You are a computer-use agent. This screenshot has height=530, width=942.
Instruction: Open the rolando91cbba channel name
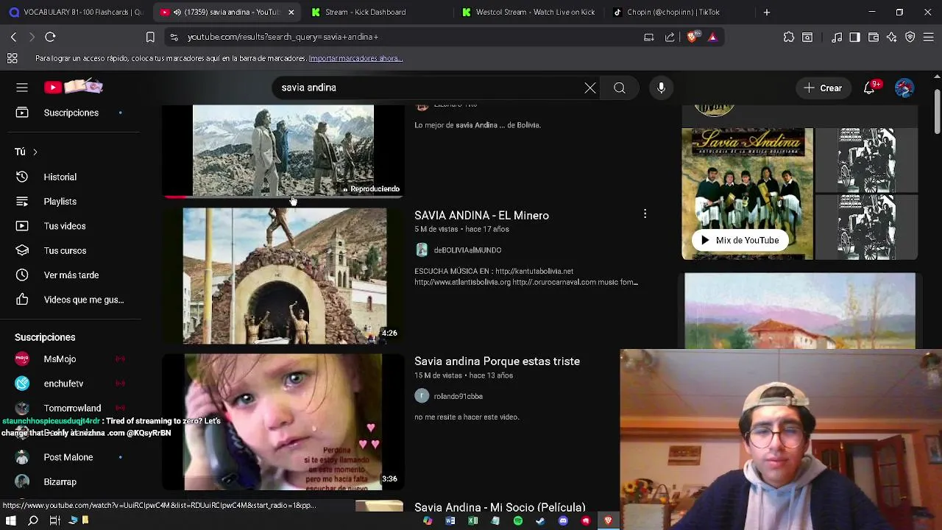tap(458, 396)
